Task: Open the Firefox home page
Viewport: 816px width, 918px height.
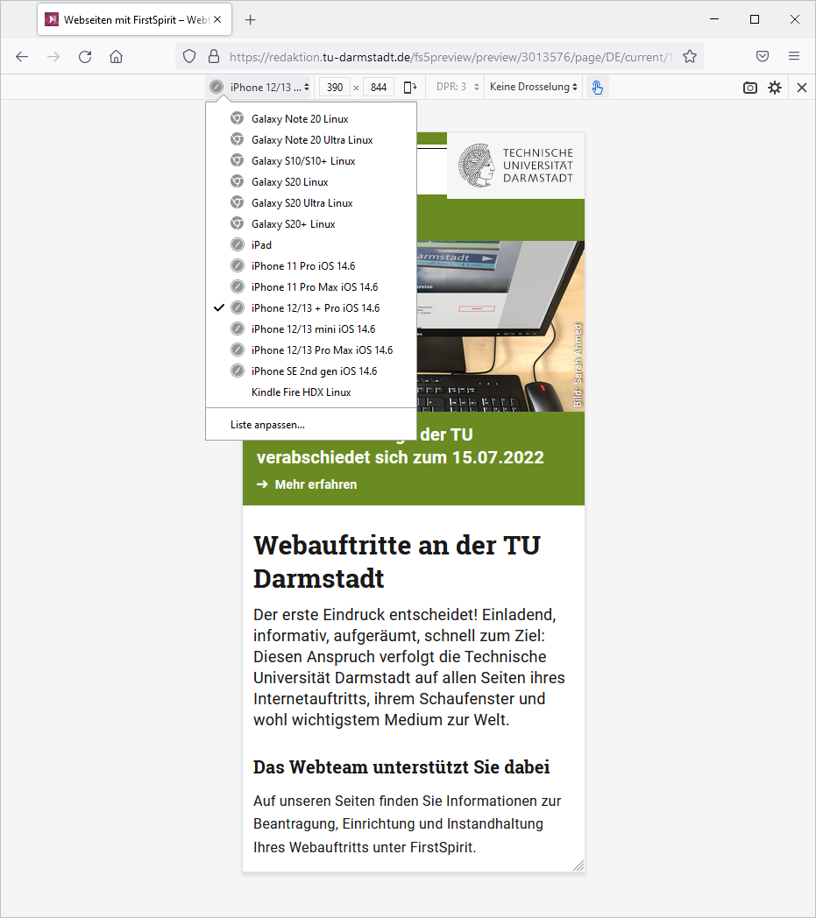Action: (116, 57)
